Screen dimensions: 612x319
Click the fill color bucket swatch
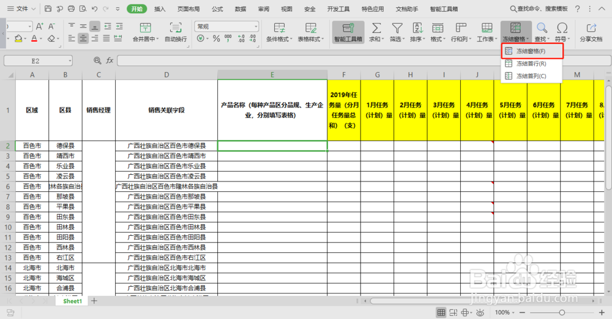[18, 38]
